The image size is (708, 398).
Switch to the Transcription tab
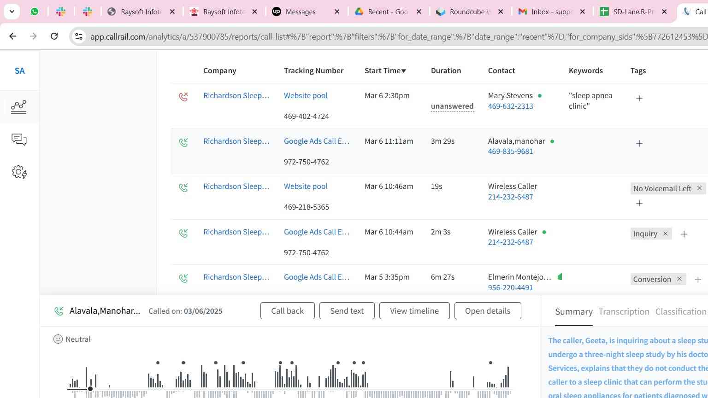tap(624, 312)
